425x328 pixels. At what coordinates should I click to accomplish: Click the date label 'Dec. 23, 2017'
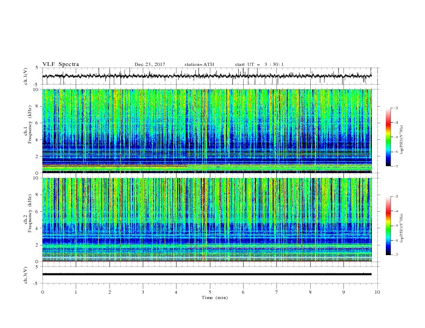pyautogui.click(x=150, y=64)
